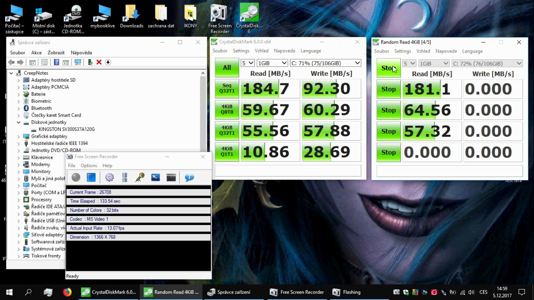Screen dimensions: 534x300
Task: Open the Zobrazit menu in Správce zařízení
Action: 56,52
